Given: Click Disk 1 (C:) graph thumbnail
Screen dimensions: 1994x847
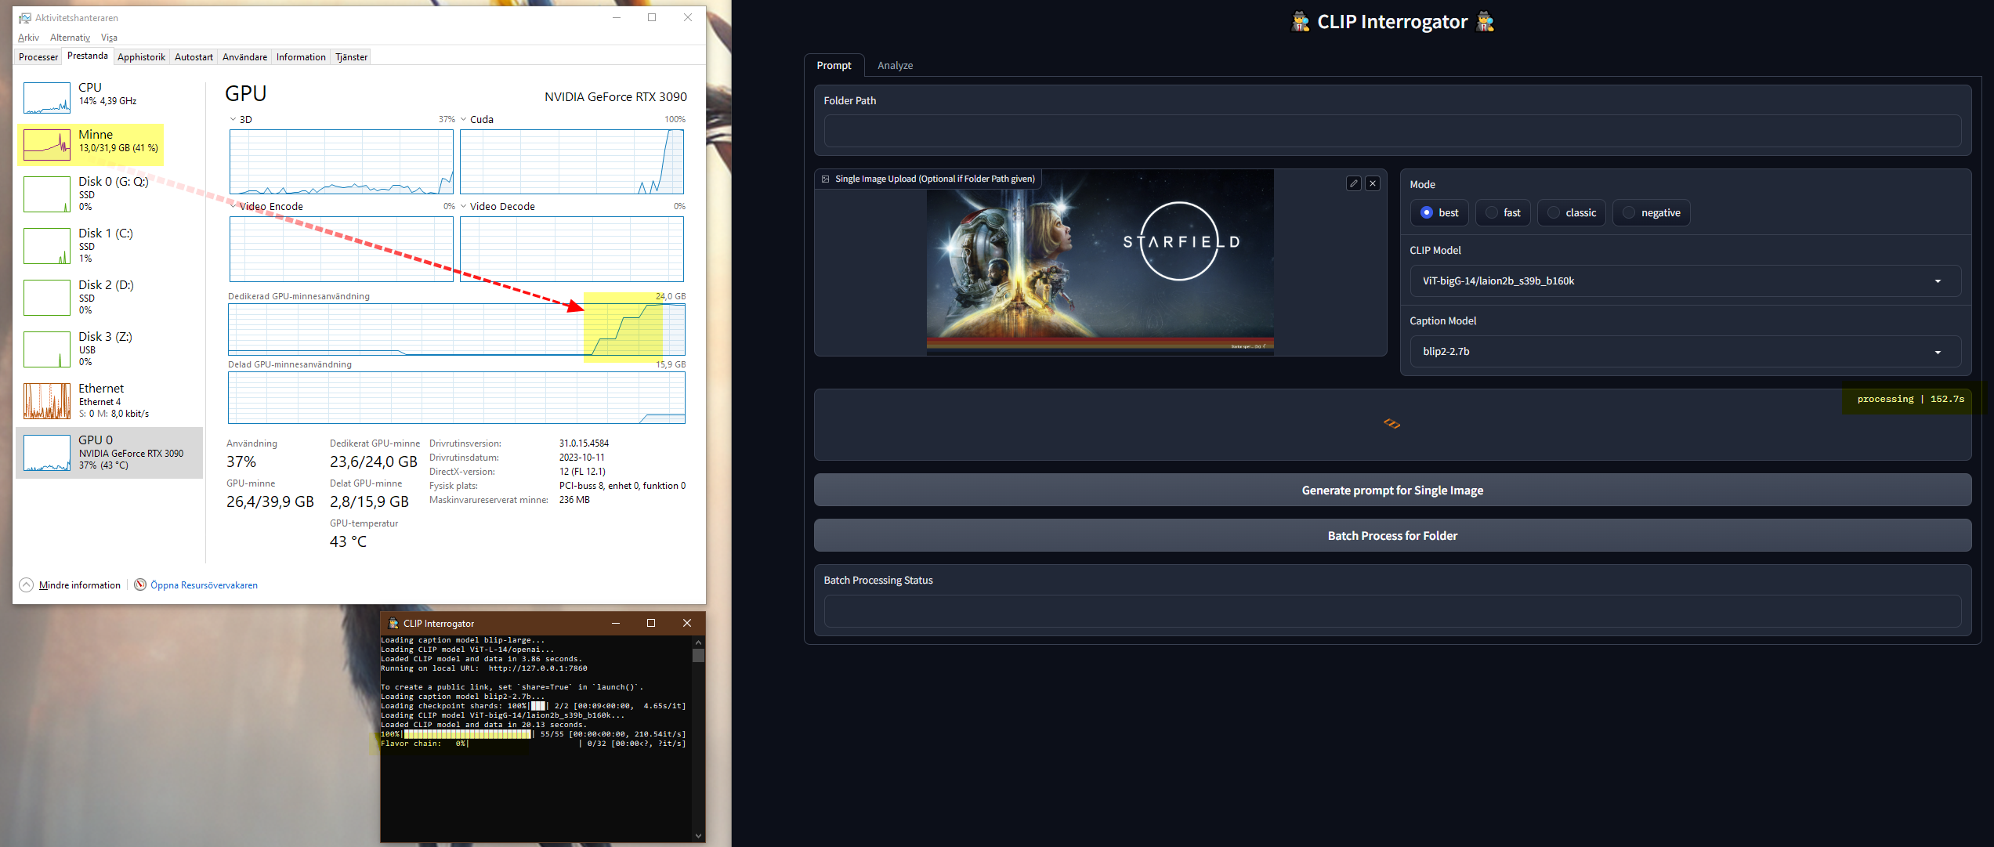Looking at the screenshot, I should coord(47,246).
